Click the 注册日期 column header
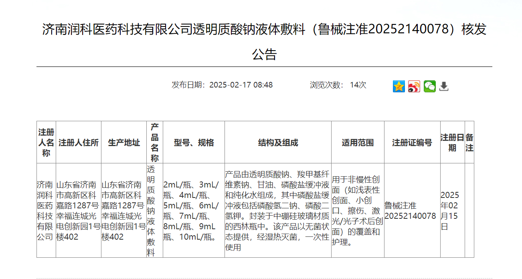This screenshot has width=522, height=279. (452, 143)
